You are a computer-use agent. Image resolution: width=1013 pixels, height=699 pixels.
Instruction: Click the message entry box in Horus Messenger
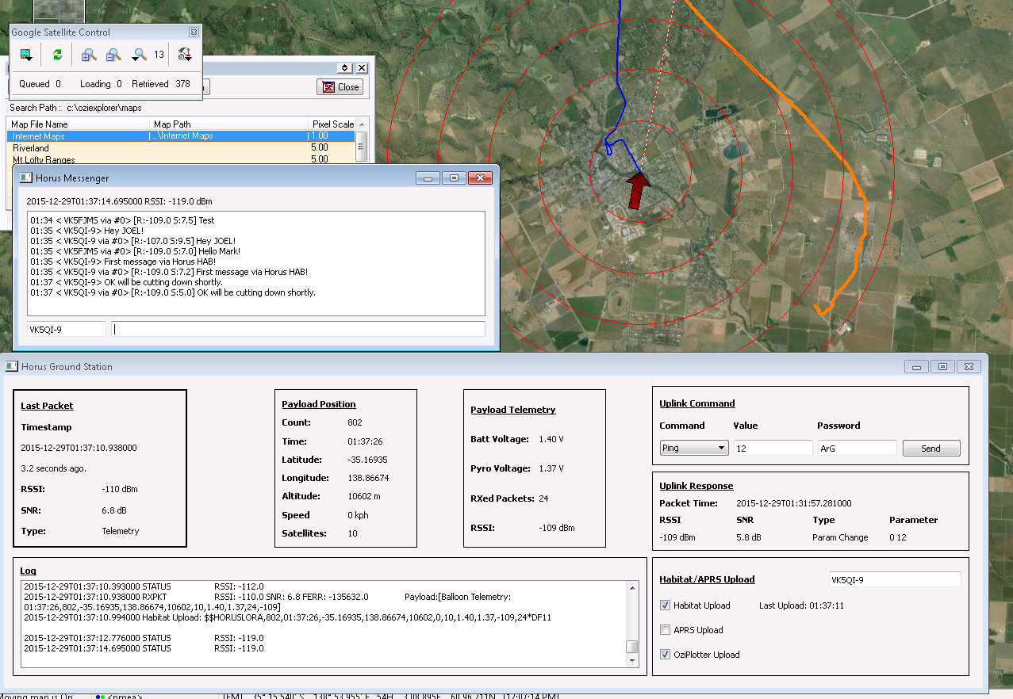[x=298, y=329]
